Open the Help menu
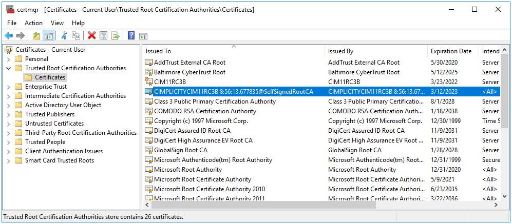The height and width of the screenshot is (224, 512). pos(79,23)
